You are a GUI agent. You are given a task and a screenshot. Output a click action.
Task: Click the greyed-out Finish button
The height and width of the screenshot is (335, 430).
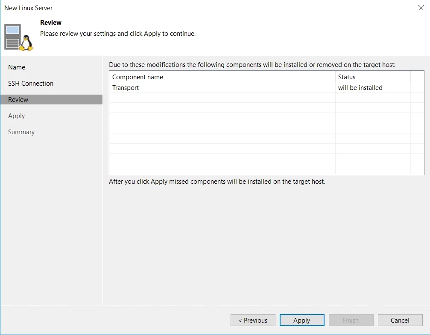coord(351,321)
